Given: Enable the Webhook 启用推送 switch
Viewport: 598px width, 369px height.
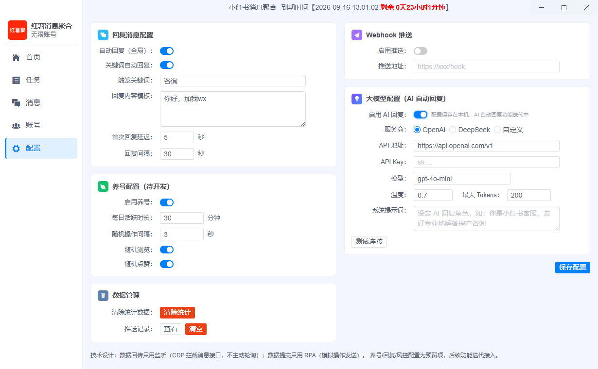Looking at the screenshot, I should (x=421, y=51).
